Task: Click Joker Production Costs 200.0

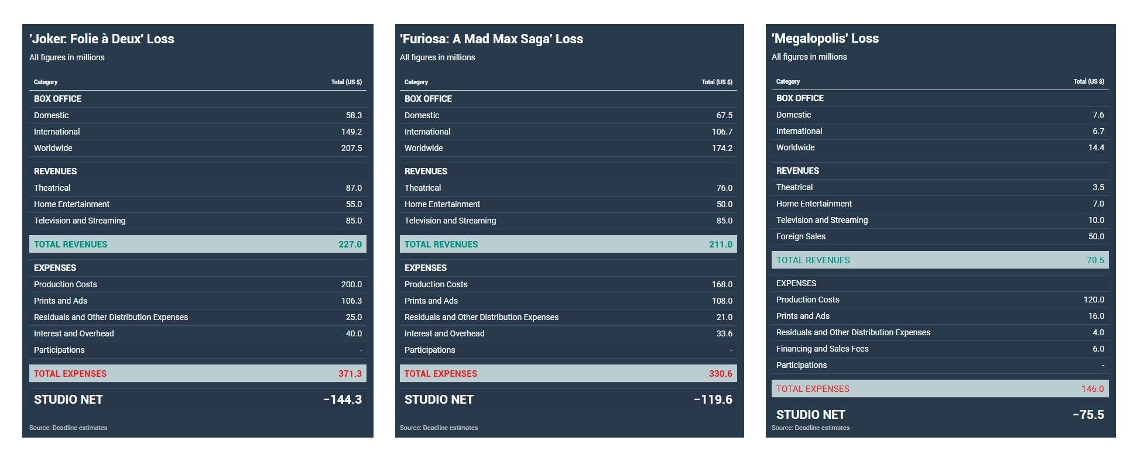Action: coord(351,284)
